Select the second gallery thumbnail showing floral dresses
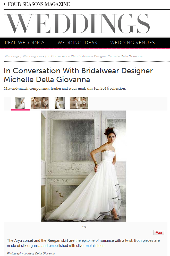 (40, 103)
